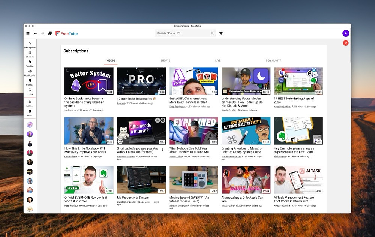Go to Channels in the sidebar
Viewport: 375px width, 237px height.
(30, 54)
